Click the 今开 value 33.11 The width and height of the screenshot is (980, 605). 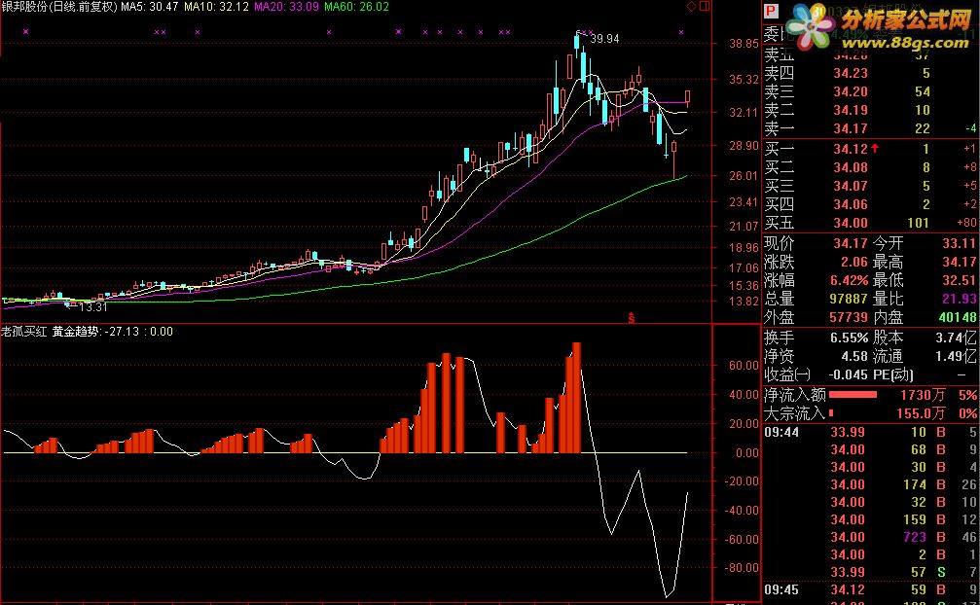(x=959, y=243)
